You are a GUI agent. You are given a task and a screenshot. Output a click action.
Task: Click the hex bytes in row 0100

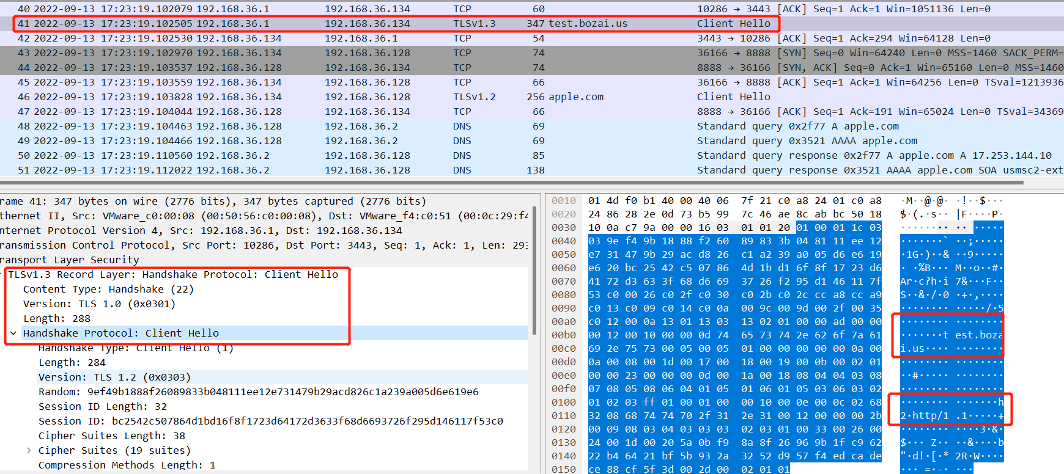[734, 402]
